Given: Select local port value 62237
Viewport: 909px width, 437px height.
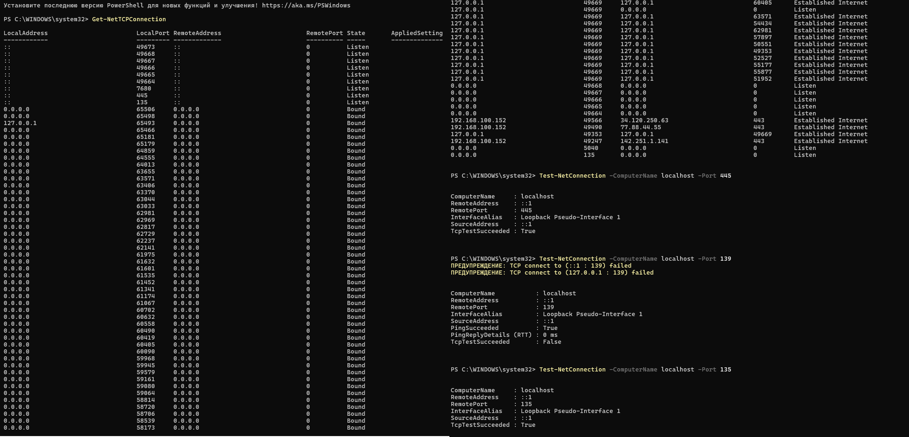Looking at the screenshot, I should (146, 241).
